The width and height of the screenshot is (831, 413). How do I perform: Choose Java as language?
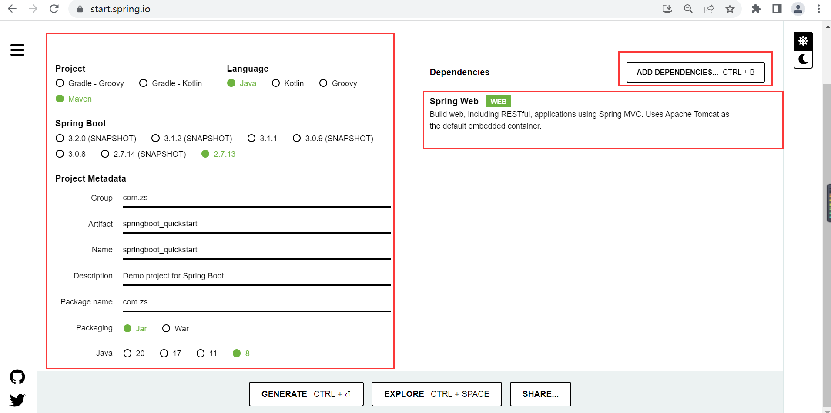pos(242,83)
